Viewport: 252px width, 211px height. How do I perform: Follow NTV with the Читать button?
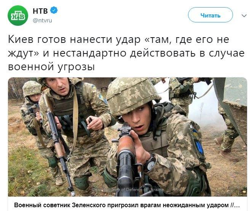(x=210, y=15)
